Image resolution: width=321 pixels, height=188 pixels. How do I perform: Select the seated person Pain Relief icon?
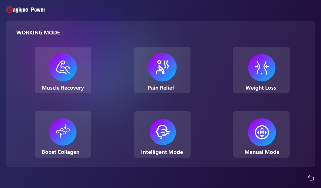pos(162,67)
